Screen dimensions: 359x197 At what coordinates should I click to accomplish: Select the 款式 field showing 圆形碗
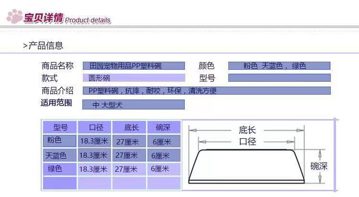[x=134, y=78]
